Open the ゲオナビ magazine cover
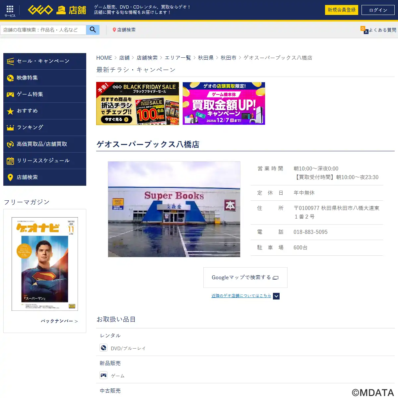Image resolution: width=398 pixels, height=398 pixels. click(45, 264)
